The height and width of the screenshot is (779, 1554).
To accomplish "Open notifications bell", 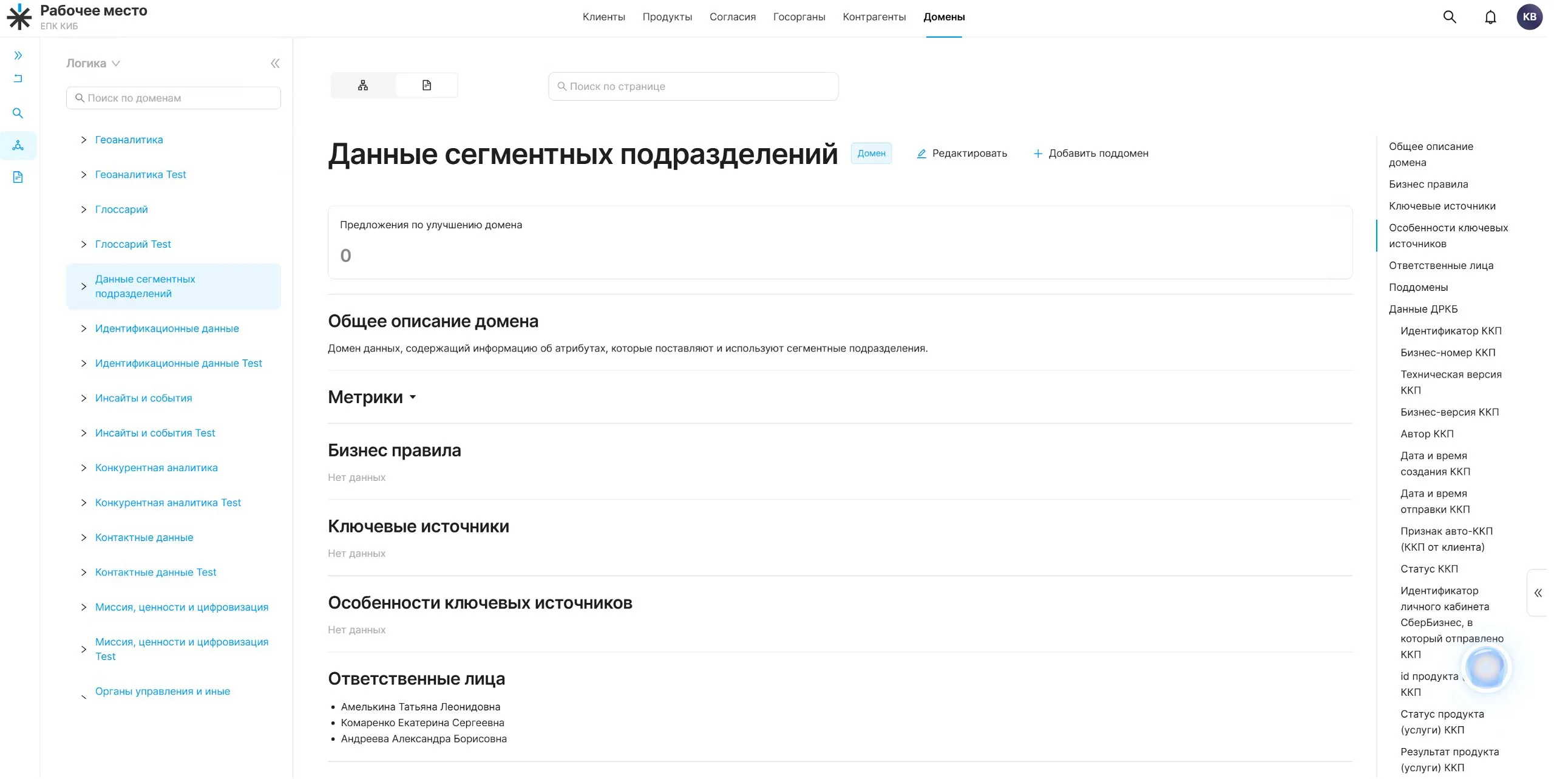I will tap(1490, 17).
